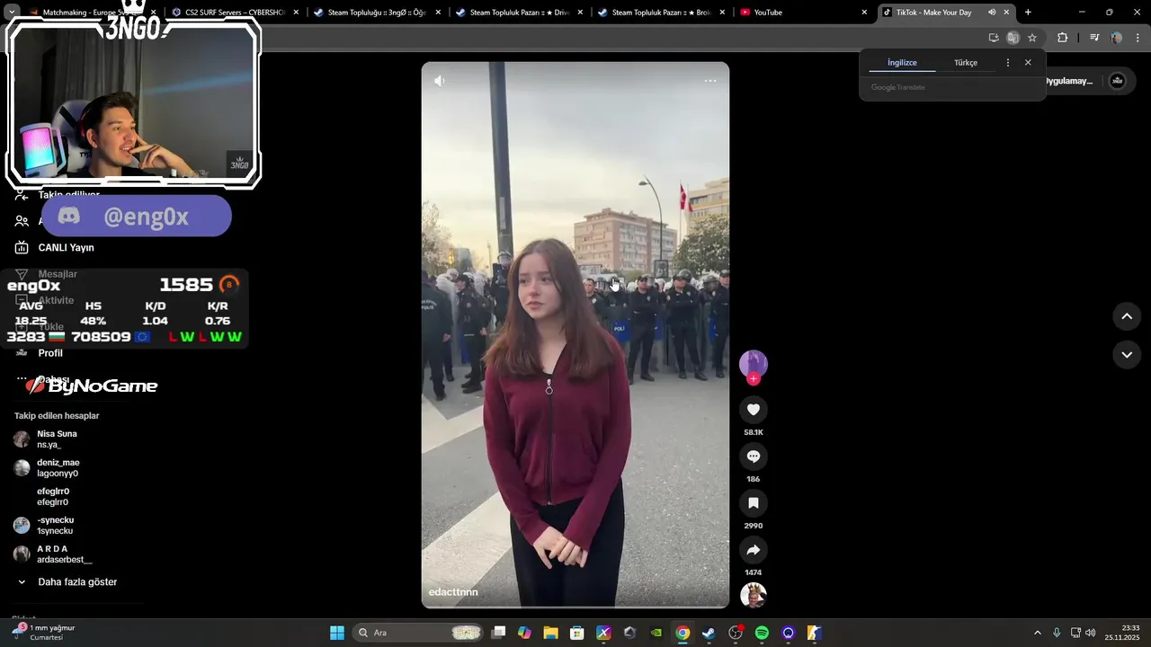The image size is (1151, 647).
Task: Open Chrome media controls icon
Action: click(1094, 38)
